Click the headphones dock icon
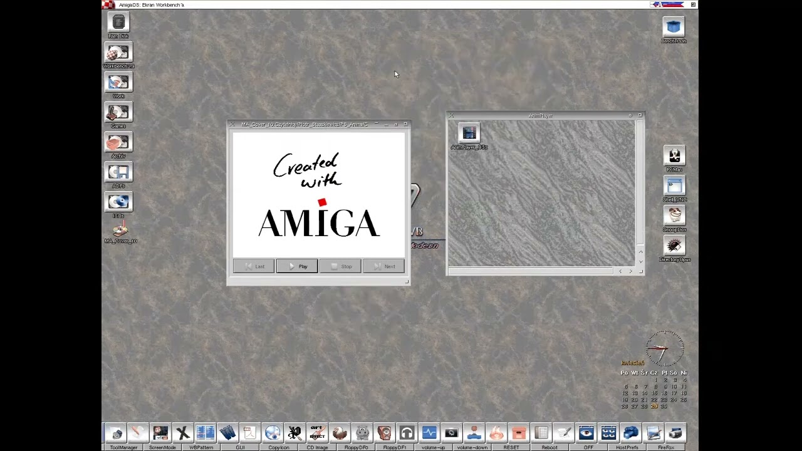 point(407,433)
